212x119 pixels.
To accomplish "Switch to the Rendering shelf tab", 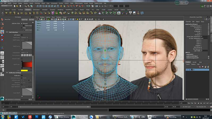I will click(60, 10).
